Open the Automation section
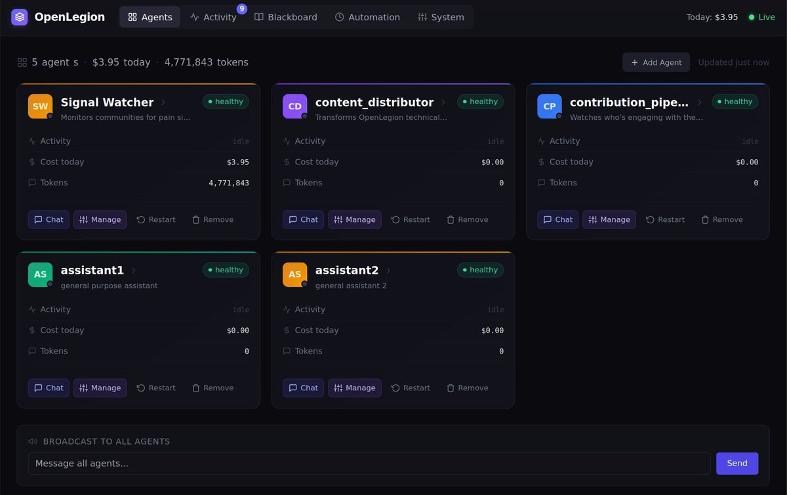Viewport: 787px width, 495px height. click(367, 17)
